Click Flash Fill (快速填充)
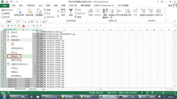This screenshot has height=99, width=177. tap(98, 12)
